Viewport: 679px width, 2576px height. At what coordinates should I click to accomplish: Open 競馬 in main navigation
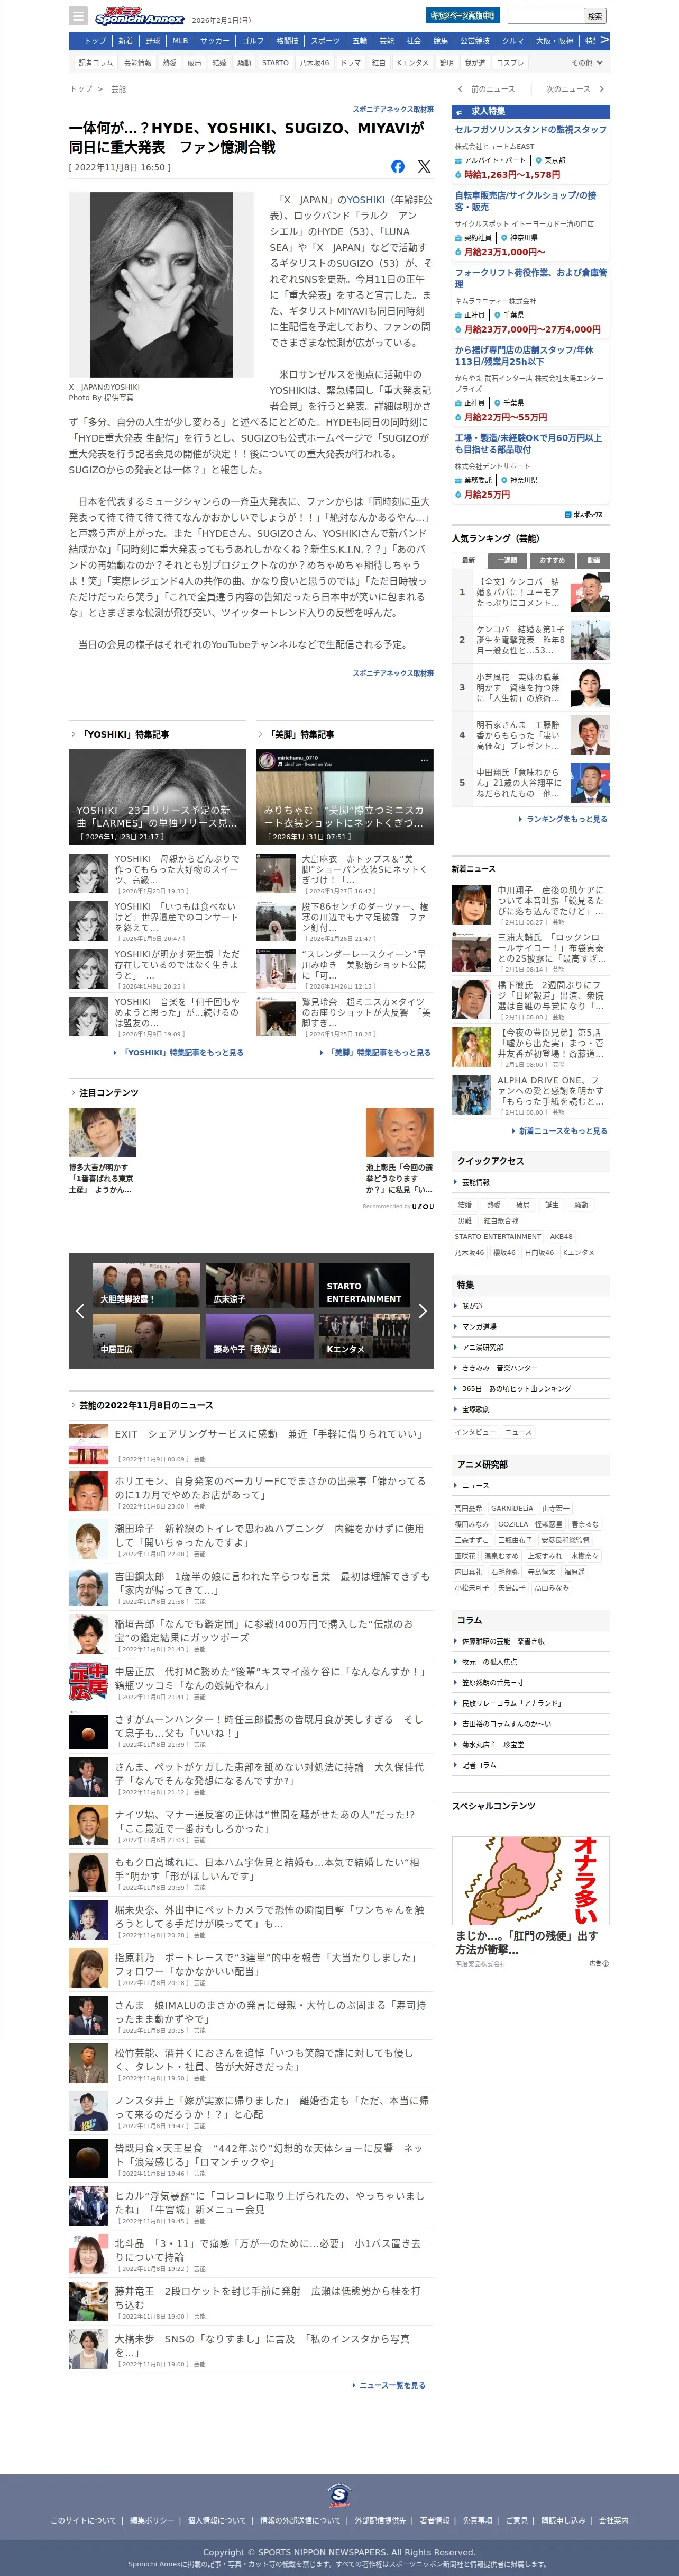(x=441, y=41)
